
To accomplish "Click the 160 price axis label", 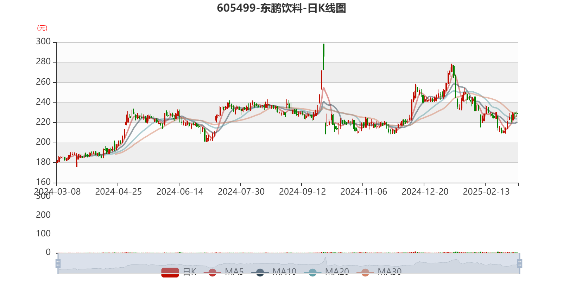I will click(x=43, y=182).
